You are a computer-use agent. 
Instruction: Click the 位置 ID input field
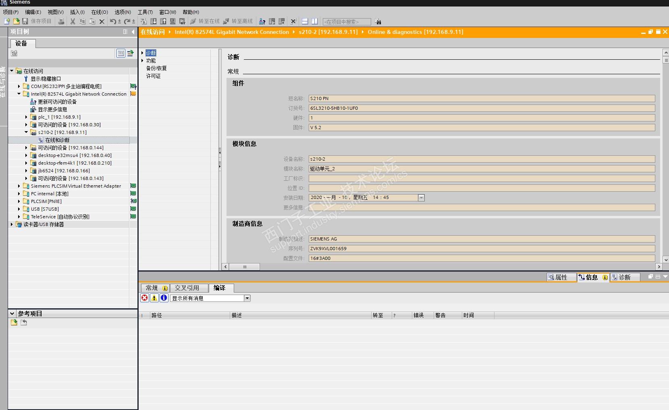482,188
